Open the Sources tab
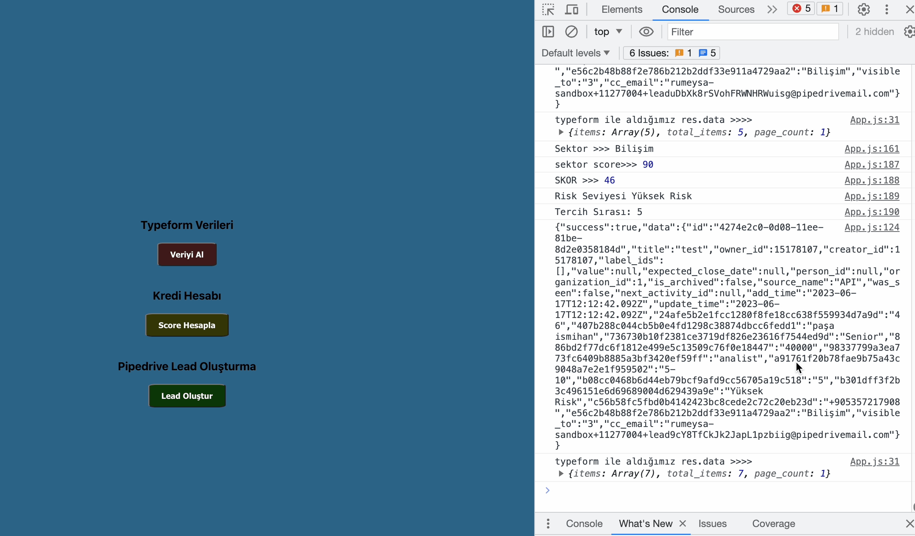Screen dimensions: 915x536 (x=736, y=9)
